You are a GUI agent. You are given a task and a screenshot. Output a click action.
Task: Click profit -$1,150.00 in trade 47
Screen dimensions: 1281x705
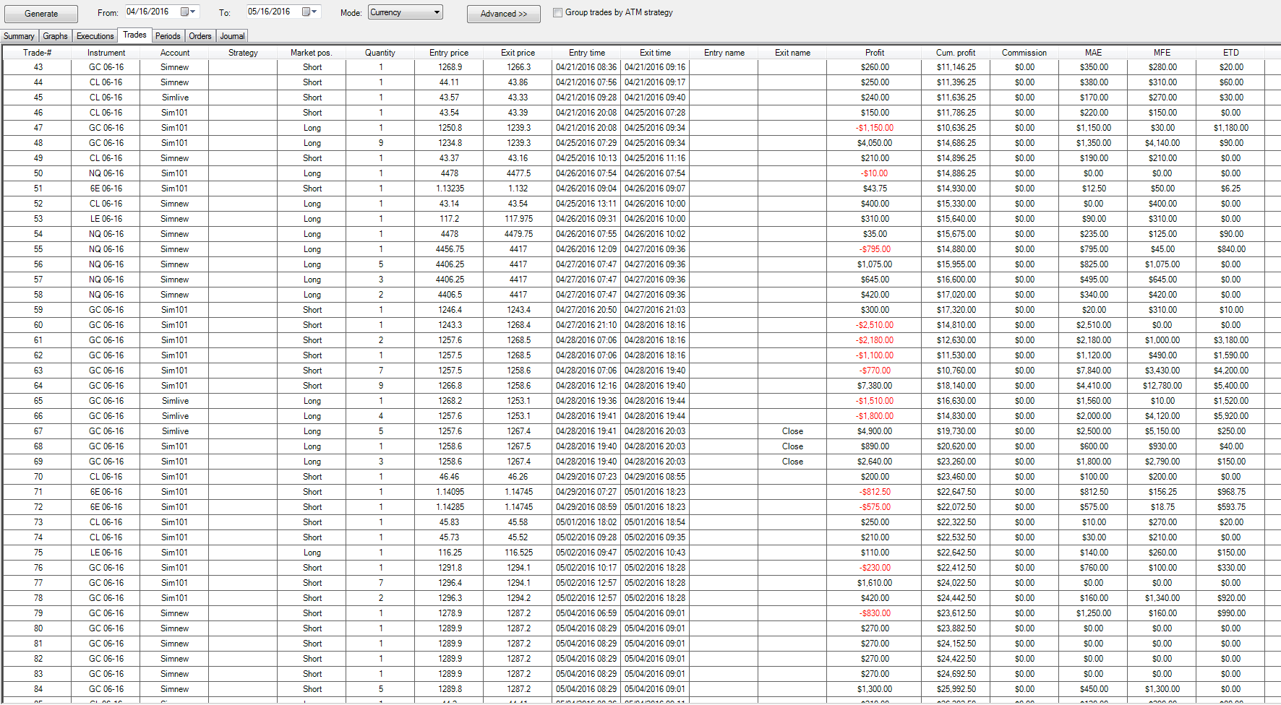click(x=875, y=128)
